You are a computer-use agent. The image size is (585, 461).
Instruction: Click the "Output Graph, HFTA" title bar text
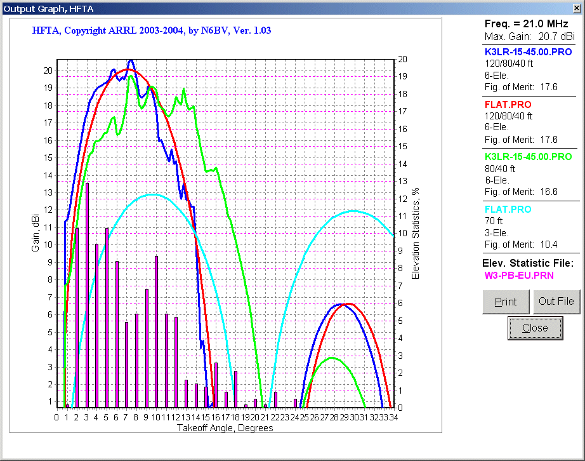[x=48, y=9]
